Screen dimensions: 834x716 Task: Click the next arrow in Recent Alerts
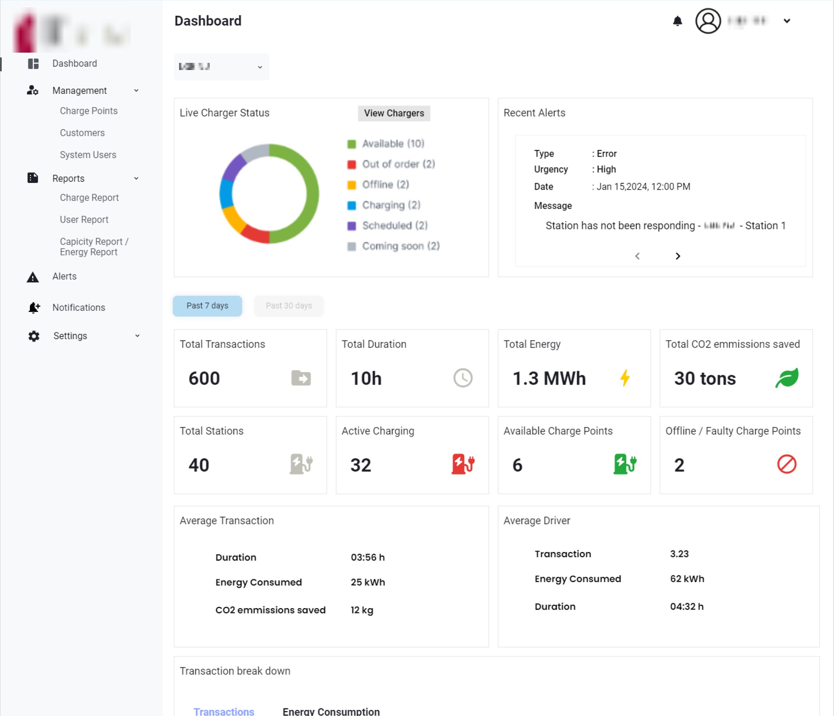coord(678,256)
